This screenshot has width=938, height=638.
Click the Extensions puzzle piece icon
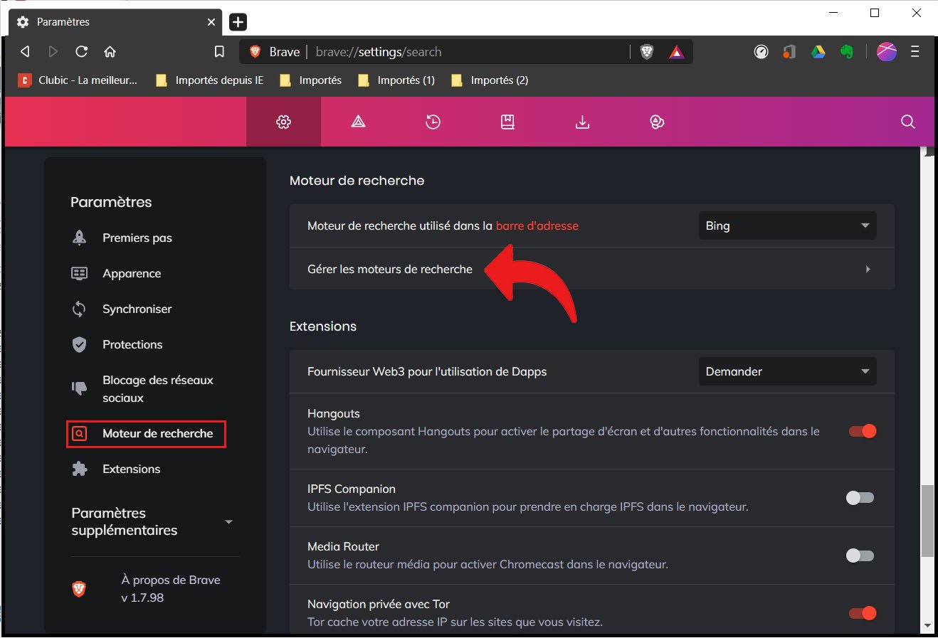click(x=79, y=469)
